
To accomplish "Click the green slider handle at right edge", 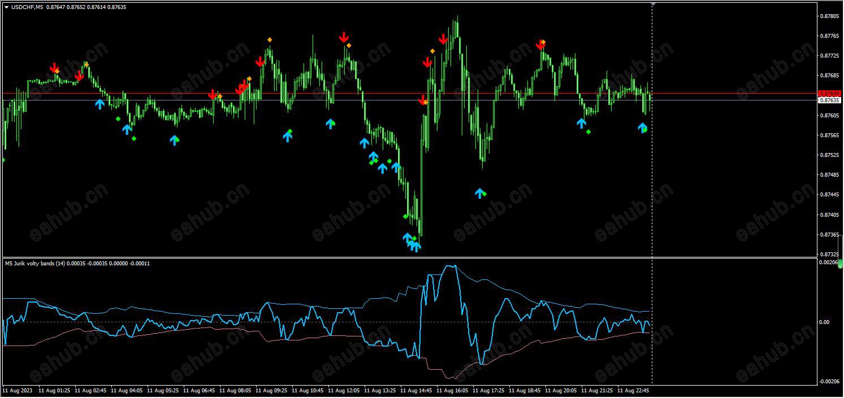I will pyautogui.click(x=841, y=264).
